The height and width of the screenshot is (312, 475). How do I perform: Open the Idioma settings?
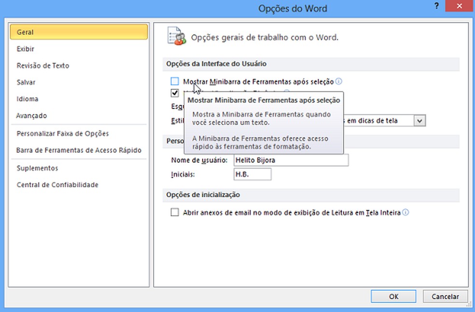click(x=27, y=99)
